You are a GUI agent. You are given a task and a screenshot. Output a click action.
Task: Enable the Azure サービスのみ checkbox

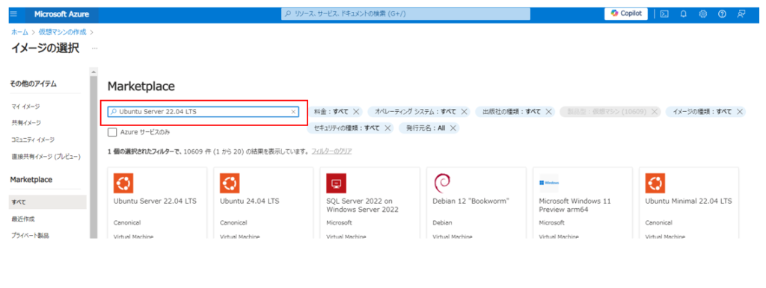[x=112, y=131]
